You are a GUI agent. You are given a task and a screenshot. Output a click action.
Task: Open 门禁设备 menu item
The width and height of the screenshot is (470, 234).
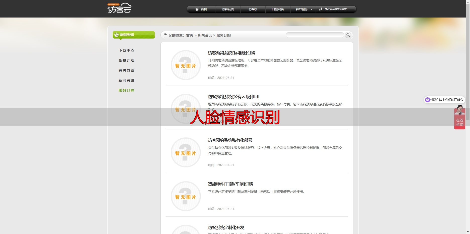[278, 9]
